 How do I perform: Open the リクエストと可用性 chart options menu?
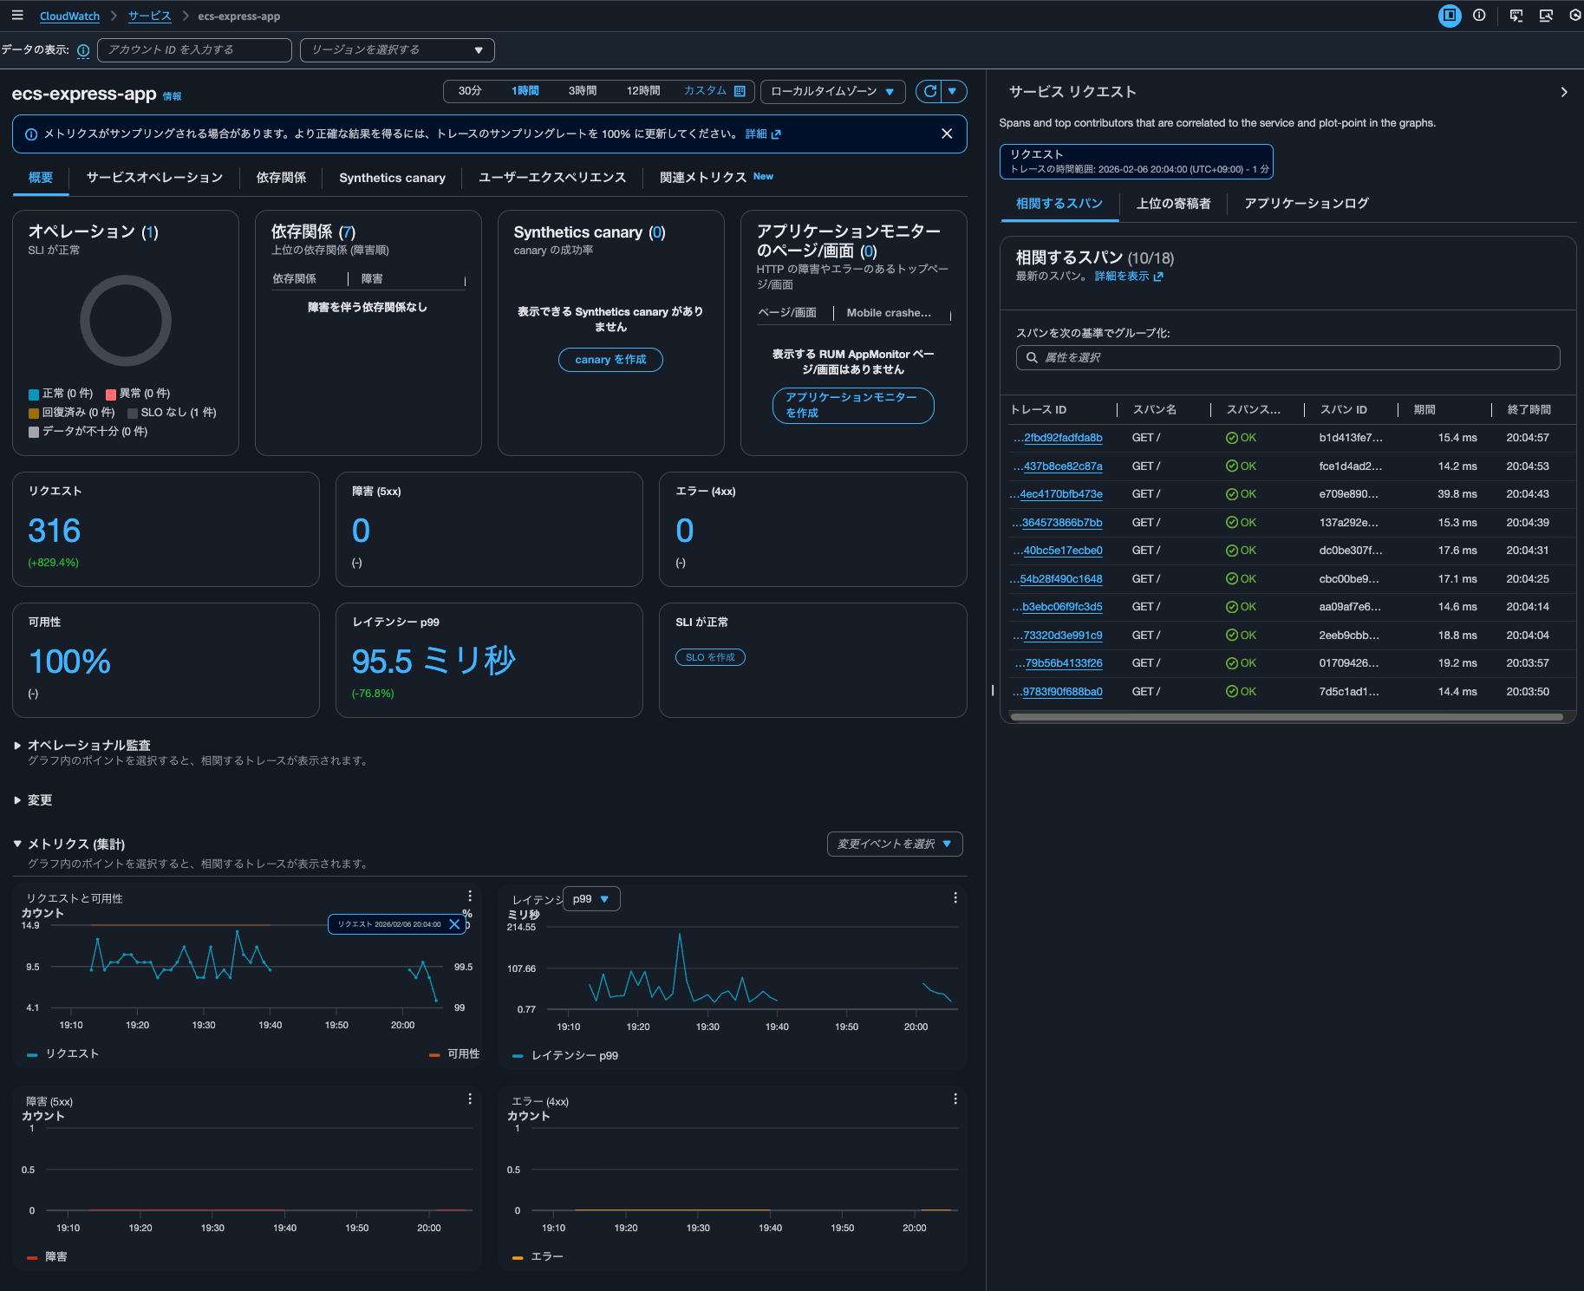(470, 897)
